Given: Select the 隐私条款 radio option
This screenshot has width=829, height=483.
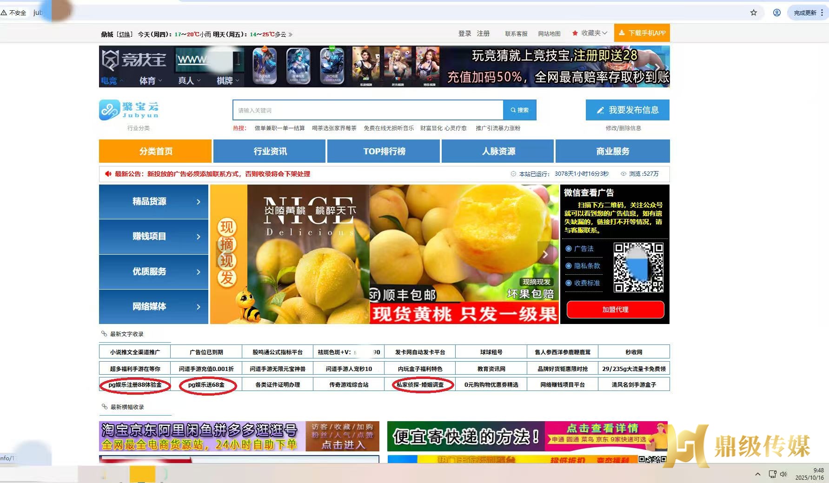Looking at the screenshot, I should click(x=569, y=266).
